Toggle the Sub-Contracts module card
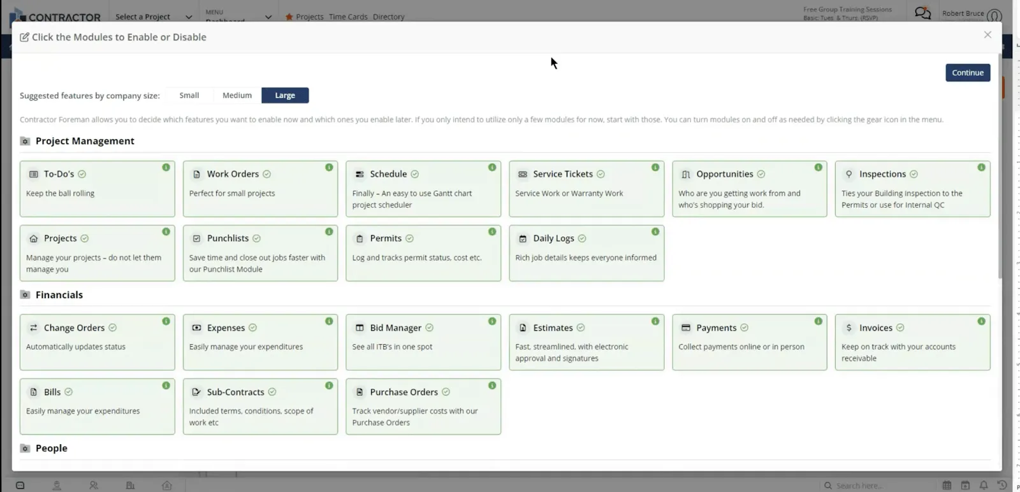 260,407
